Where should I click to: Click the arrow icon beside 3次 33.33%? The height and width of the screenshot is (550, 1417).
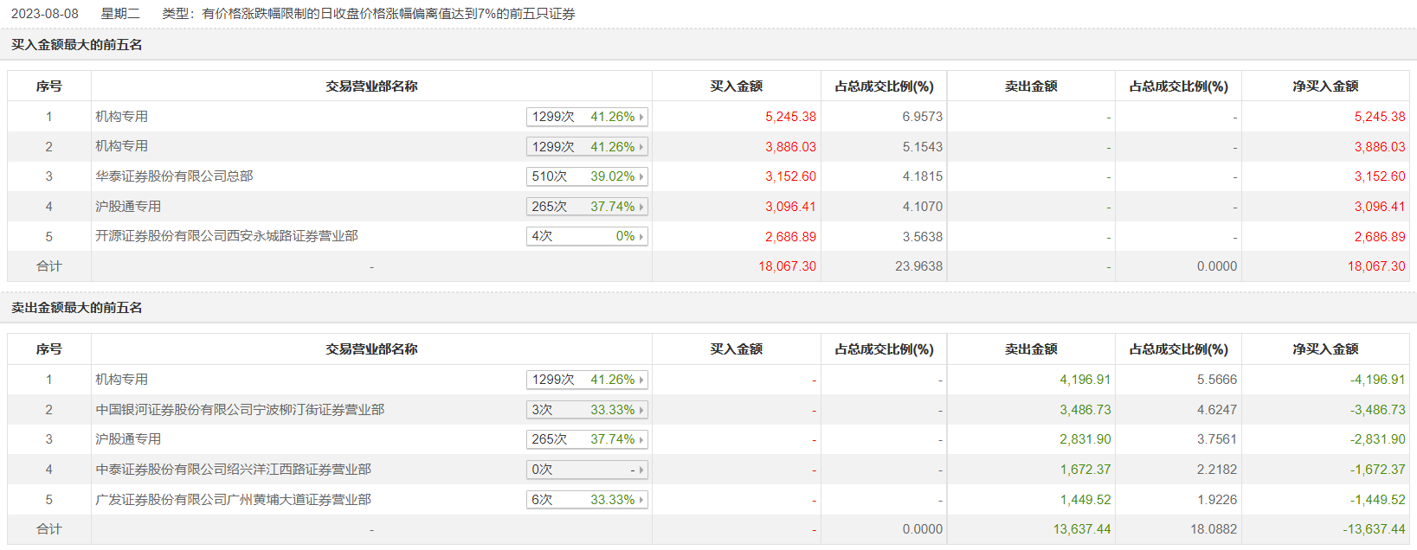641,410
